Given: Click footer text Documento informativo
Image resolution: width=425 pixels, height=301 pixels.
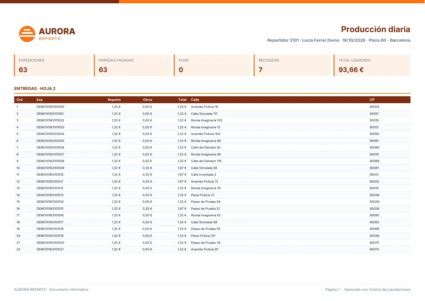Looking at the screenshot, I should 69,289.
